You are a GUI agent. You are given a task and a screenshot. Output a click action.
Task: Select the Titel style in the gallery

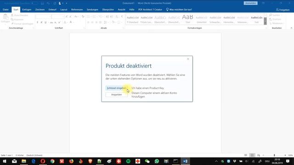pos(188,19)
